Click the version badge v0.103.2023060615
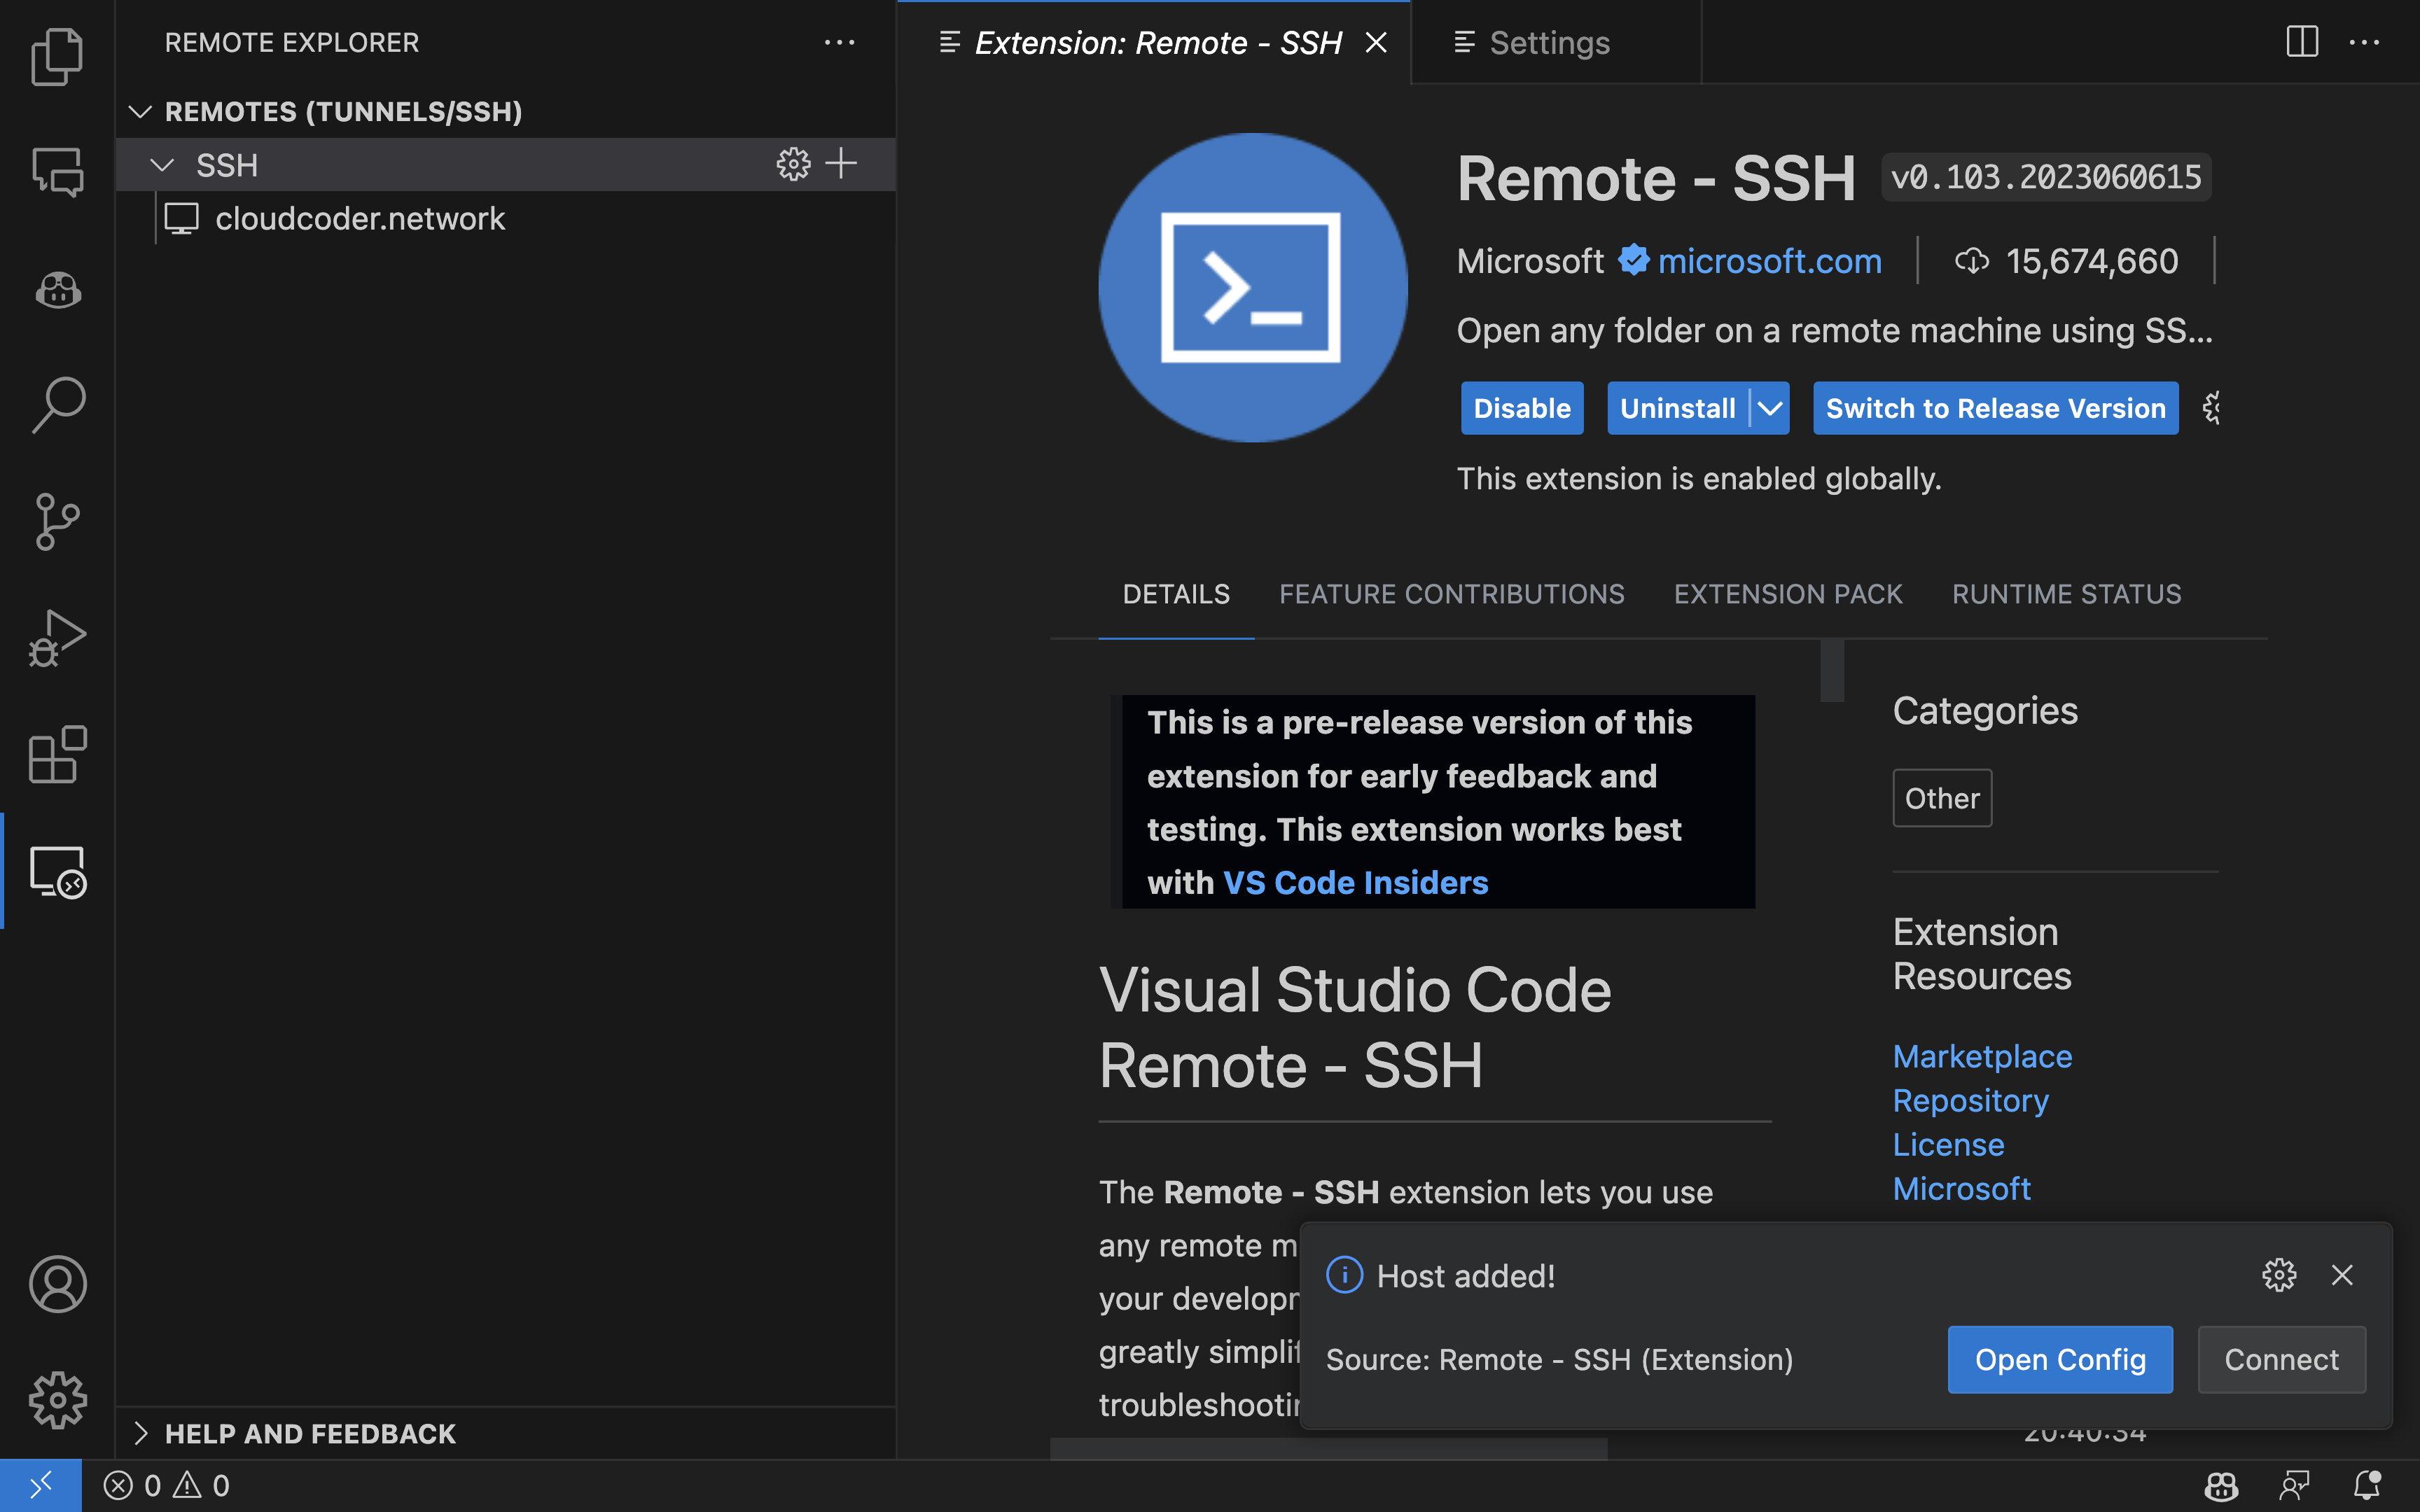The height and width of the screenshot is (1512, 2420). click(x=2046, y=178)
